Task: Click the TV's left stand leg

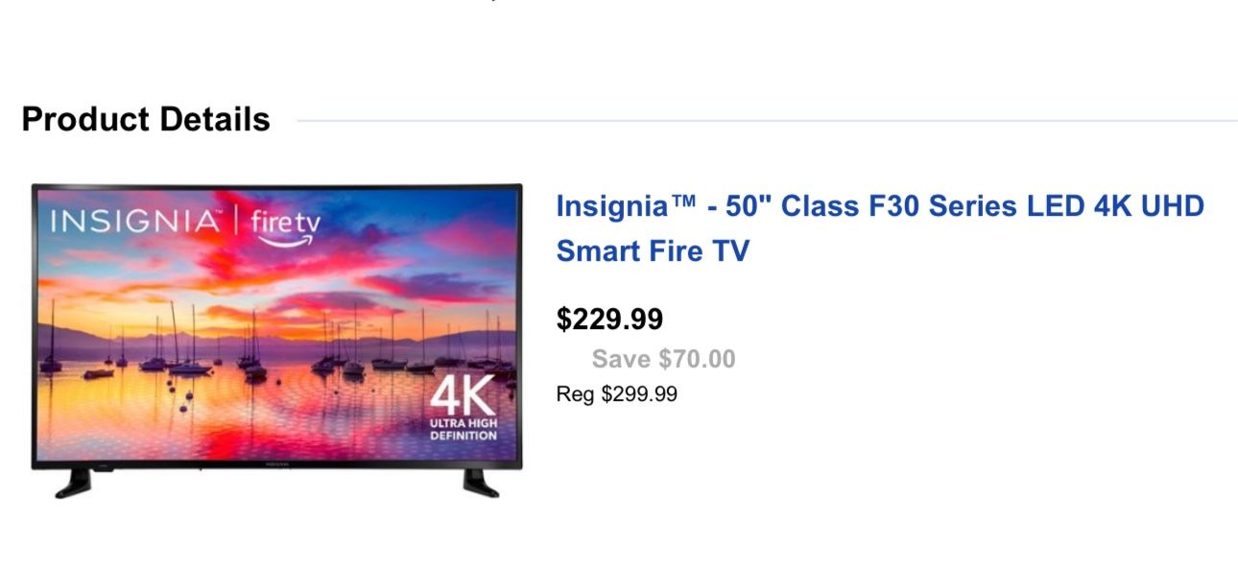Action: [72, 484]
